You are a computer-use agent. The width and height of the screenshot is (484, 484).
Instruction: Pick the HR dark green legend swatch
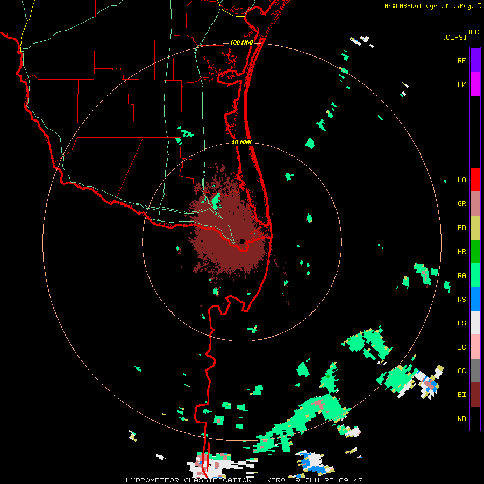pos(475,252)
